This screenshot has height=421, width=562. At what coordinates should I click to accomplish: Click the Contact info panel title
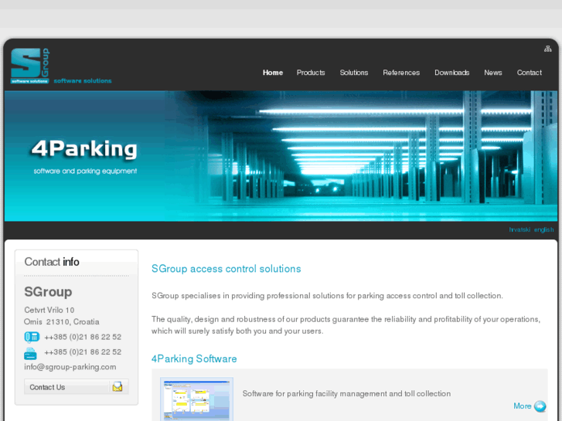tap(52, 262)
